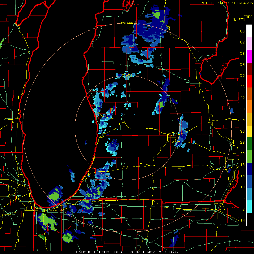Image resolution: width=254 pixels, height=254 pixels.
Task: Click the 22 value in the legend
Action: pos(242,154)
